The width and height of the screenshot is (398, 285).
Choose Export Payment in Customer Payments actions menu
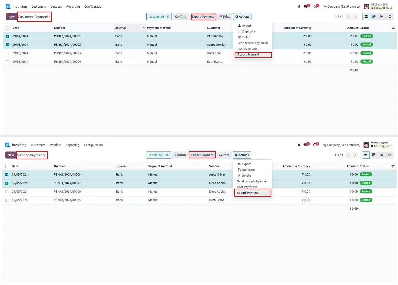[x=253, y=55]
